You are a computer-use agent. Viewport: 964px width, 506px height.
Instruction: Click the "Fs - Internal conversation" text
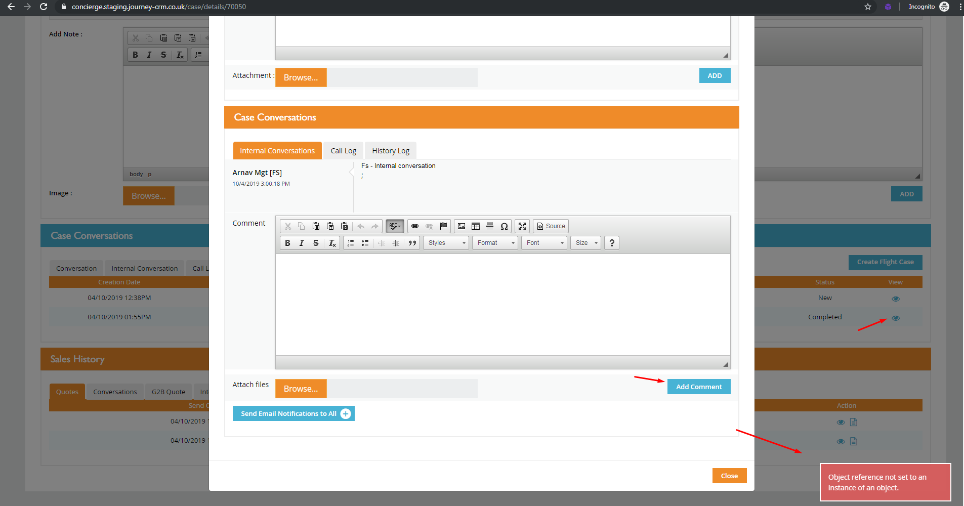coord(398,165)
